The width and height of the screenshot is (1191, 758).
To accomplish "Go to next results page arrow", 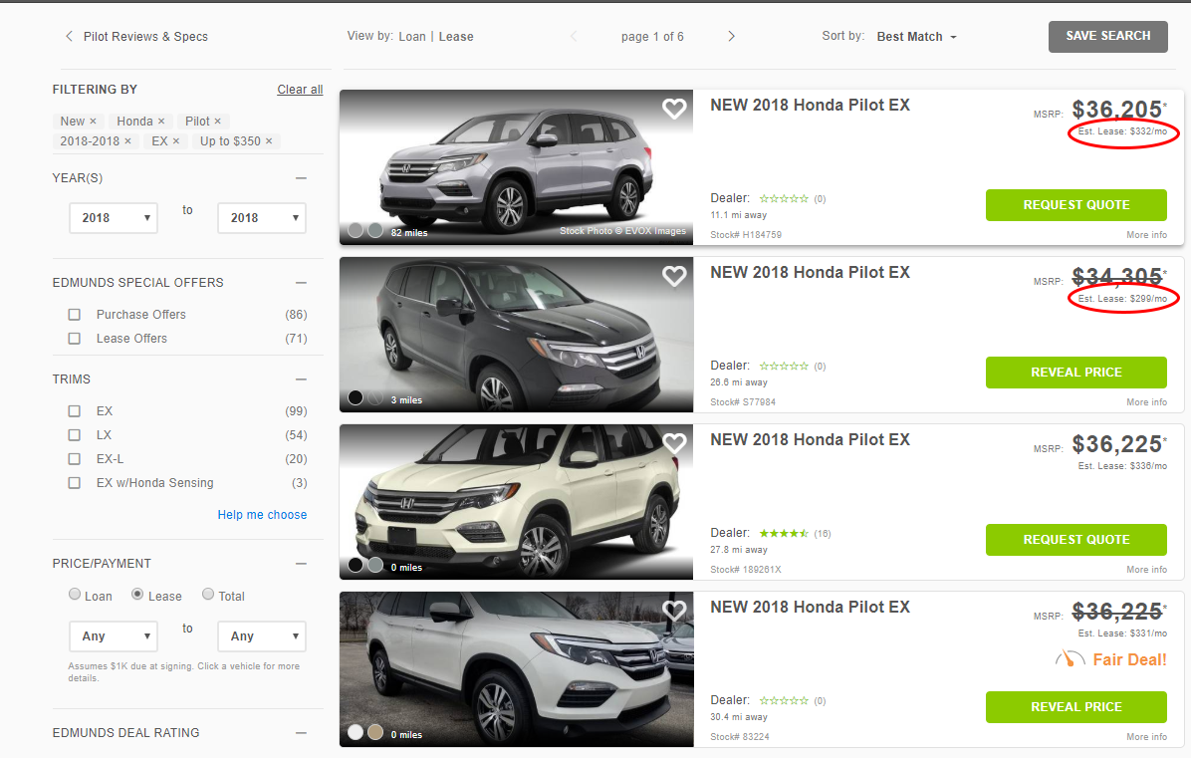I will [x=731, y=36].
